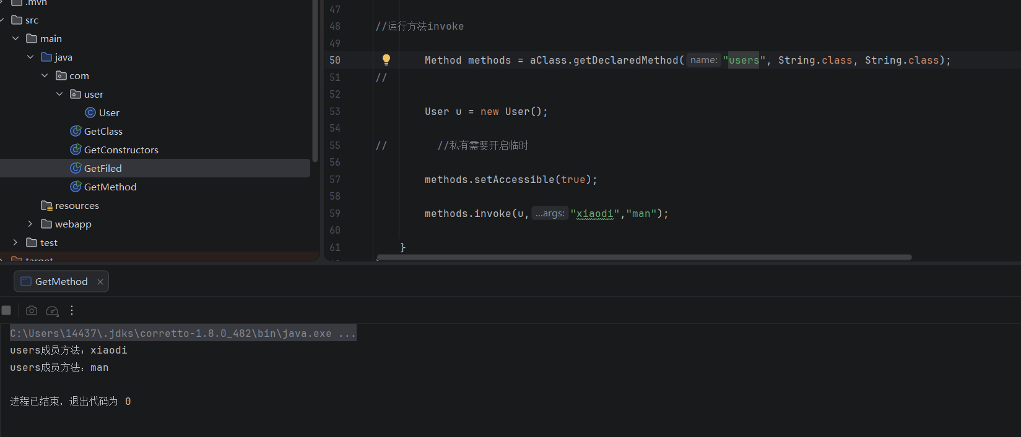Click the main folder icon
The height and width of the screenshot is (437, 1021).
32,38
